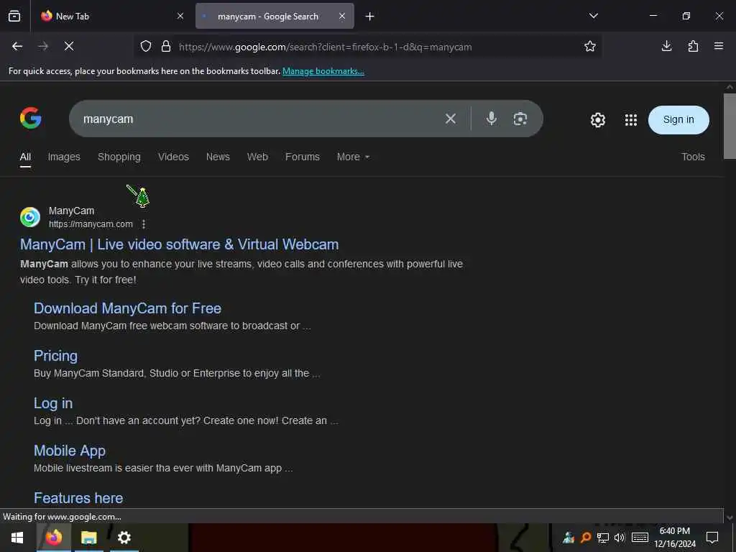Click the orange magnifier tray icon
The image size is (736, 552).
tap(586, 538)
